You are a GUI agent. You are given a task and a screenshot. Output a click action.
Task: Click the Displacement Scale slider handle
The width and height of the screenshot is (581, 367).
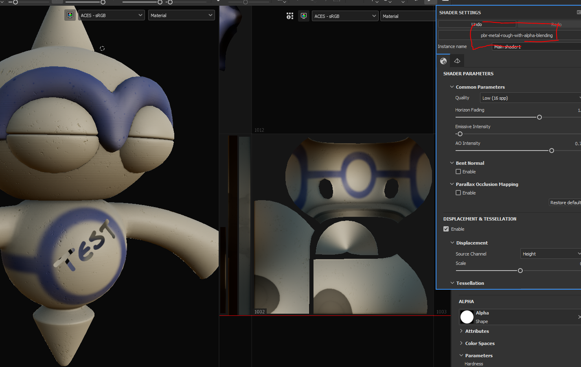tap(520, 271)
